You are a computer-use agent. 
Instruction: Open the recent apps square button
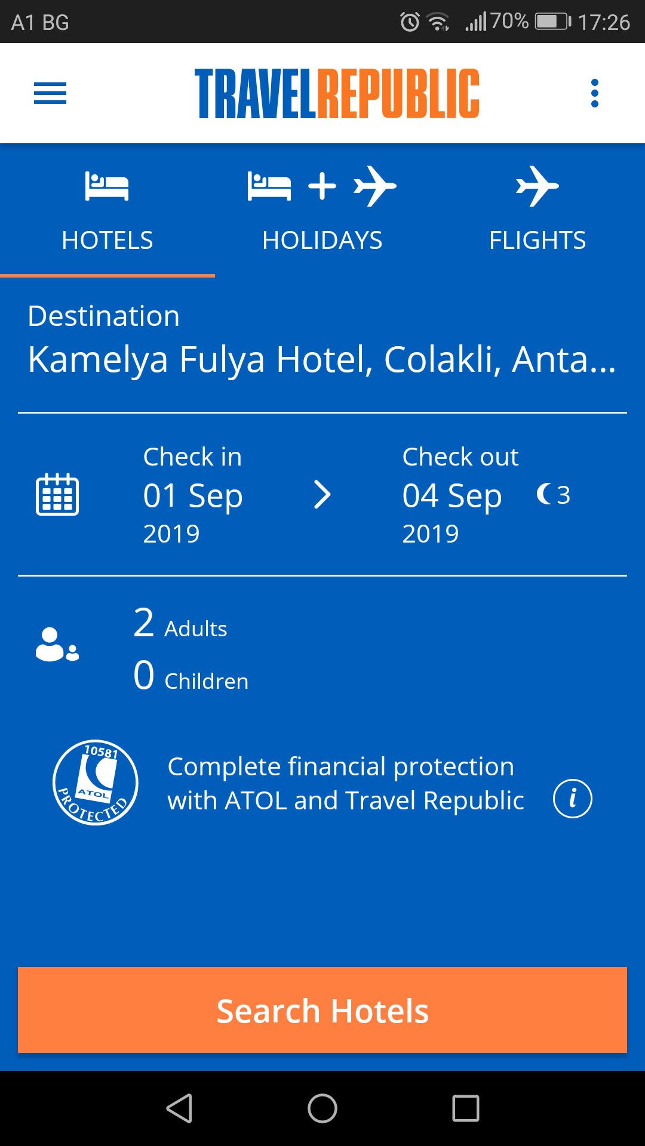(466, 1108)
